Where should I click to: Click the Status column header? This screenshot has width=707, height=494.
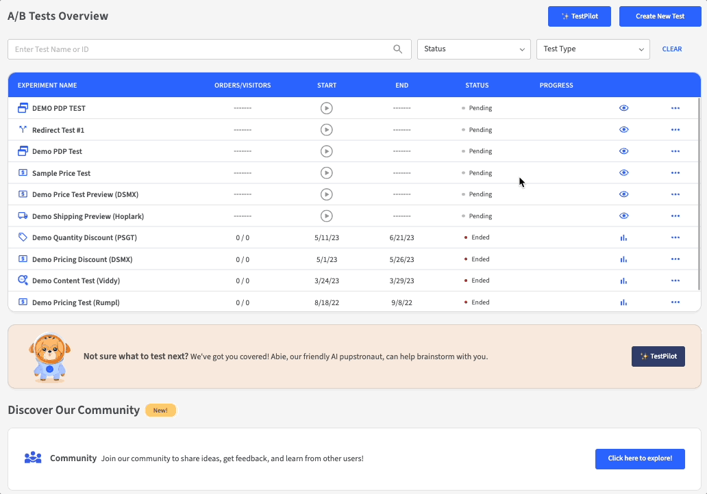[x=477, y=86]
